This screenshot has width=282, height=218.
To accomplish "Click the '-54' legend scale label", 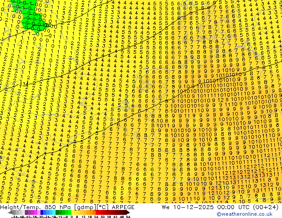I will 14,217.
